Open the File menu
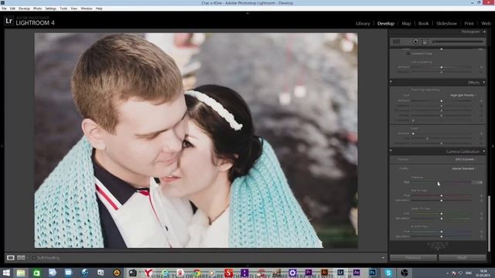This screenshot has width=495, height=278. click(x=4, y=8)
